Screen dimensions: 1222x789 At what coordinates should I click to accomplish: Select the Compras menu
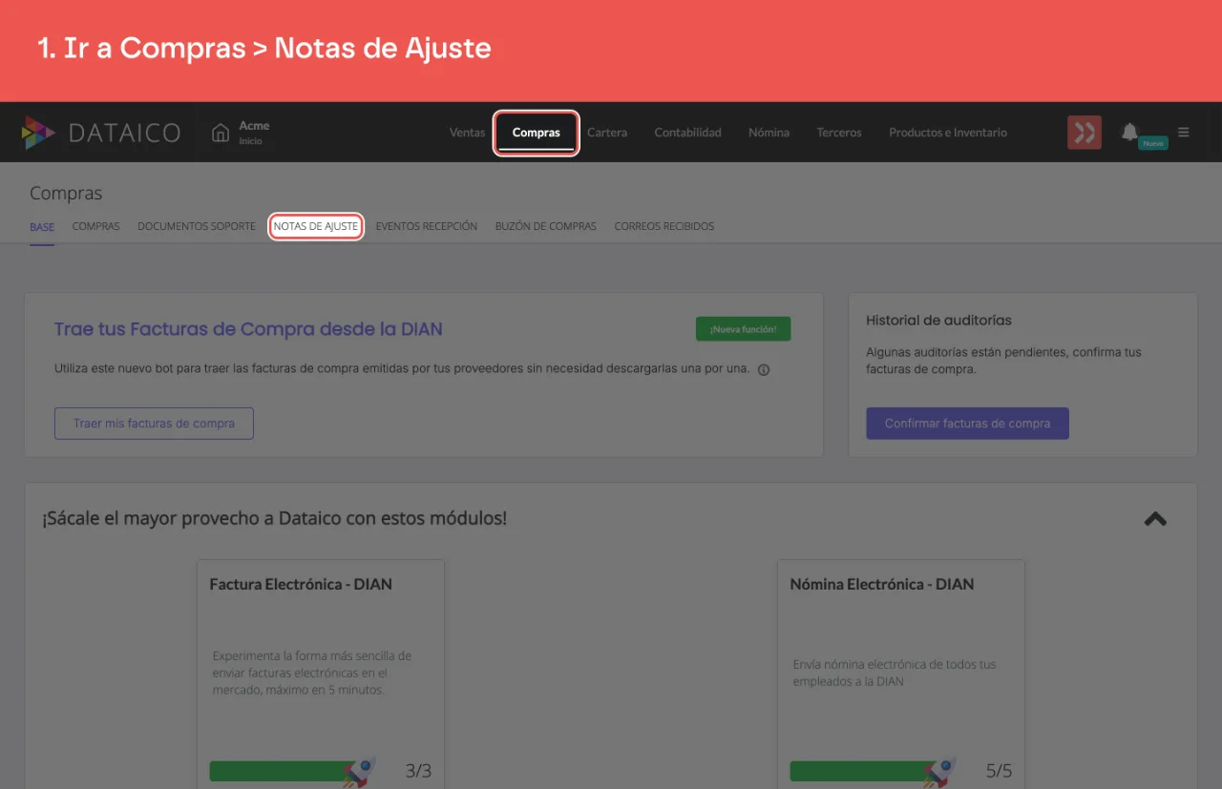(537, 133)
